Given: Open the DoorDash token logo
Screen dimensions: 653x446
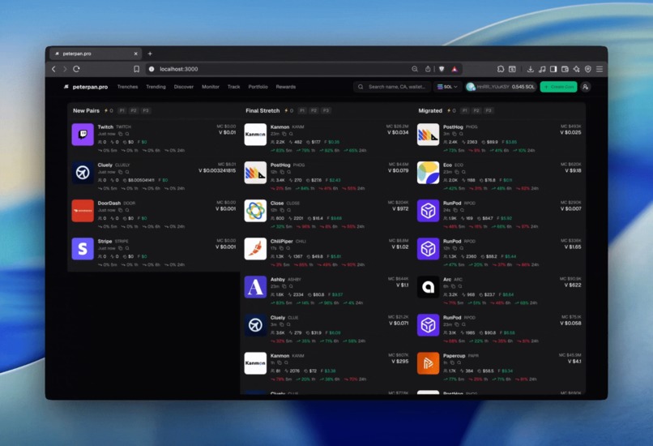Looking at the screenshot, I should tap(83, 211).
